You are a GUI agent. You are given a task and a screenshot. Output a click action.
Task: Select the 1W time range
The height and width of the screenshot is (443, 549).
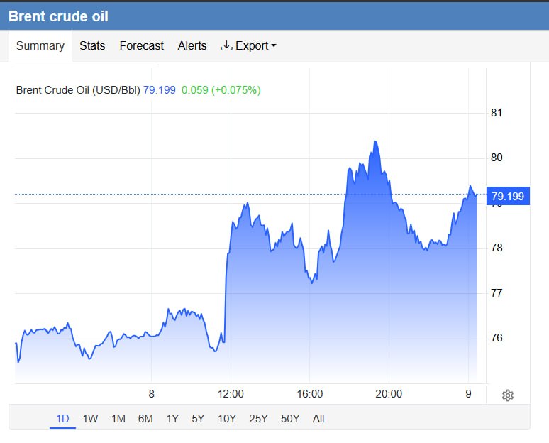(90, 418)
